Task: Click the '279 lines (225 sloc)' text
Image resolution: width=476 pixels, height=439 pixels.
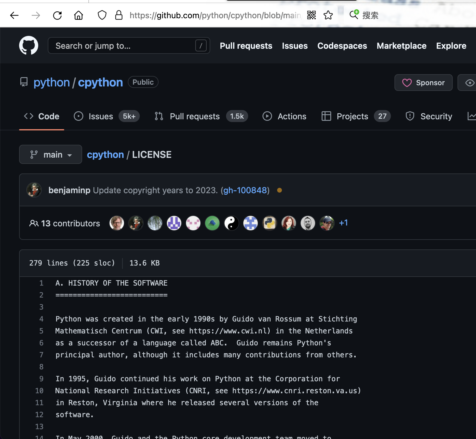Action: point(72,263)
